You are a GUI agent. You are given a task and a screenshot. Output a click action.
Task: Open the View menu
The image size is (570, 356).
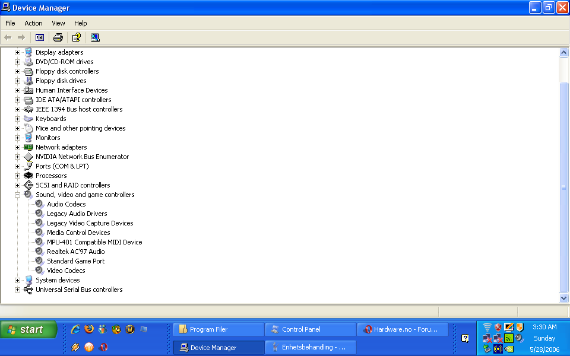58,23
